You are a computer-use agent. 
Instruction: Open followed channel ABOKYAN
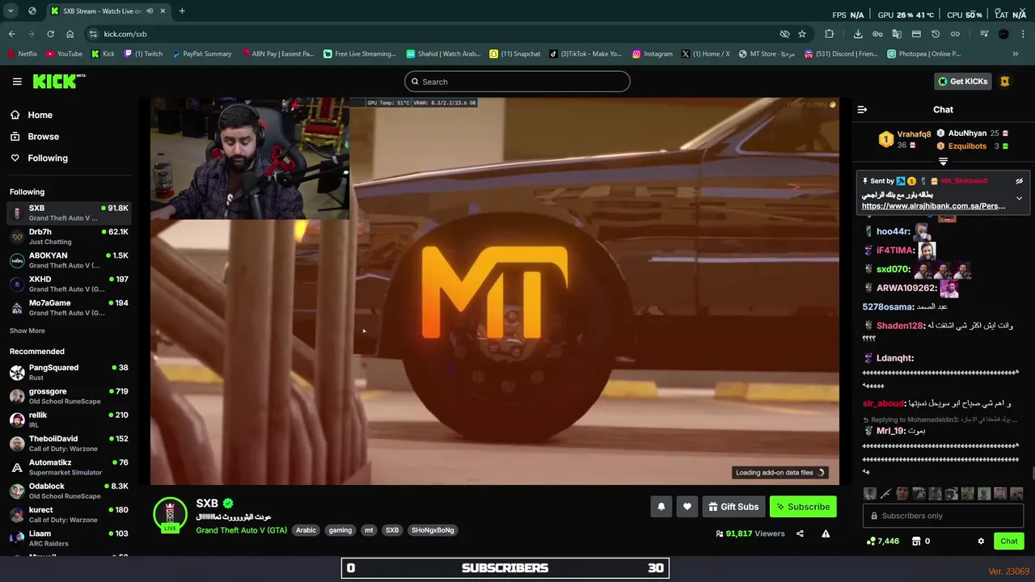click(68, 260)
